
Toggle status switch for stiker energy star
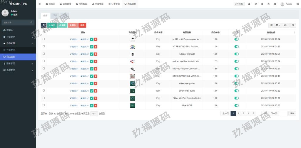click(236, 83)
